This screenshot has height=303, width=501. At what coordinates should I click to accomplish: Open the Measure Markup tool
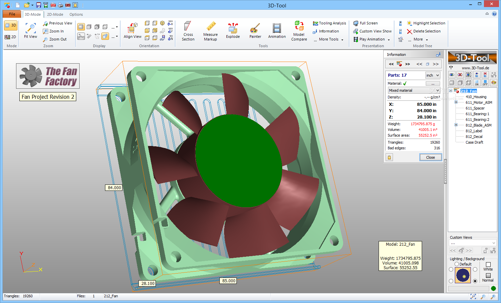coord(210,31)
